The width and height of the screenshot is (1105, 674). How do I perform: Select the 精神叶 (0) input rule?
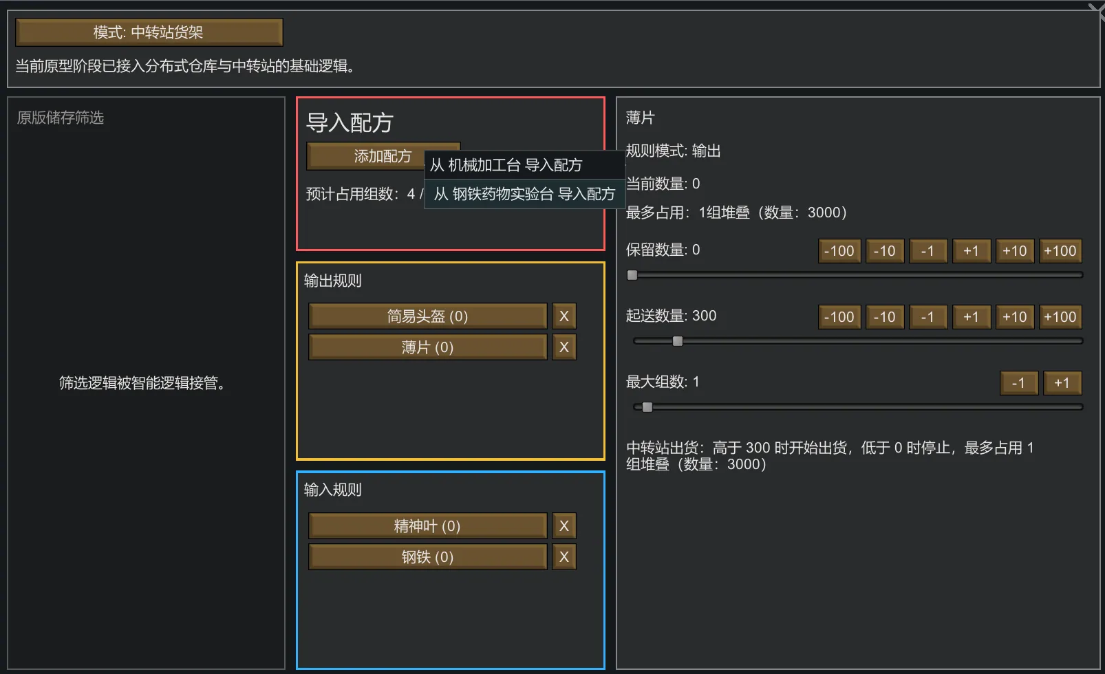427,526
